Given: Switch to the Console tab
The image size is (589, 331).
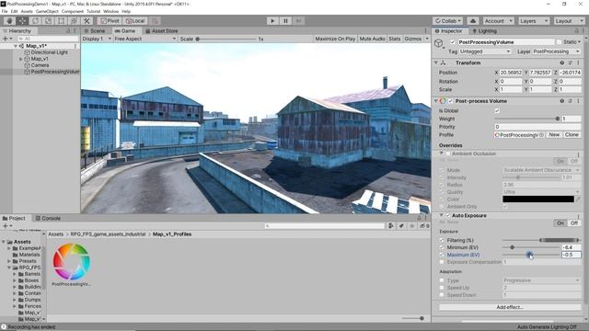Looking at the screenshot, I should 48,218.
